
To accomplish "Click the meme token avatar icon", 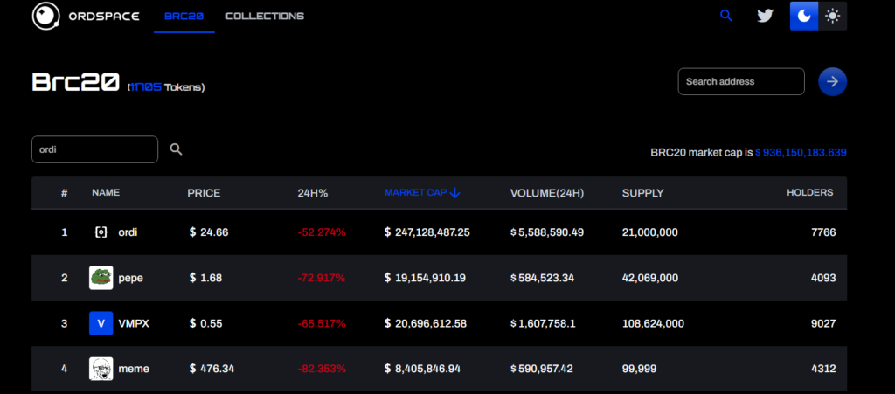I will tap(101, 369).
